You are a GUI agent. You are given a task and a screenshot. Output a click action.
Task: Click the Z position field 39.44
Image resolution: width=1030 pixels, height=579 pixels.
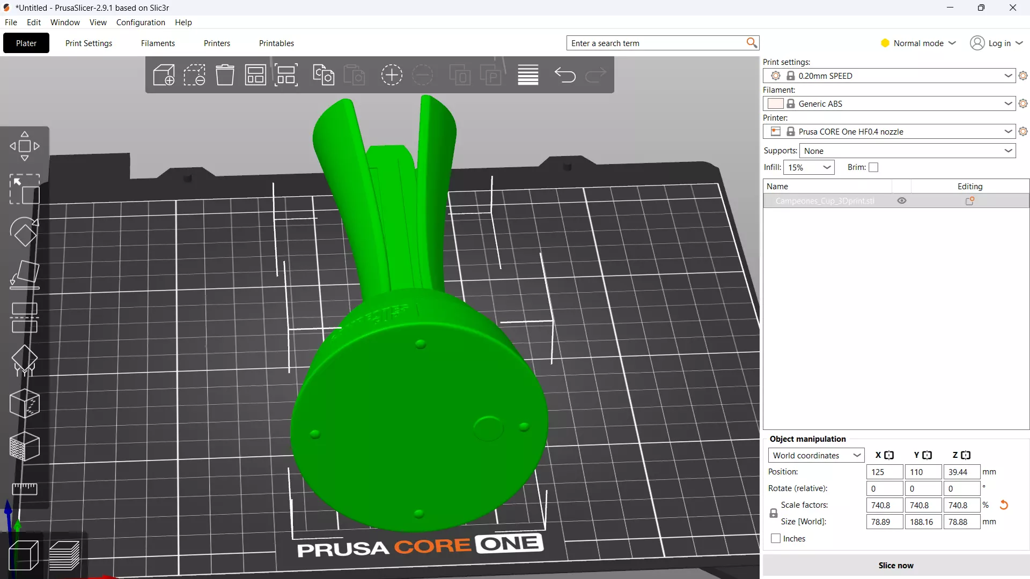pos(962,472)
